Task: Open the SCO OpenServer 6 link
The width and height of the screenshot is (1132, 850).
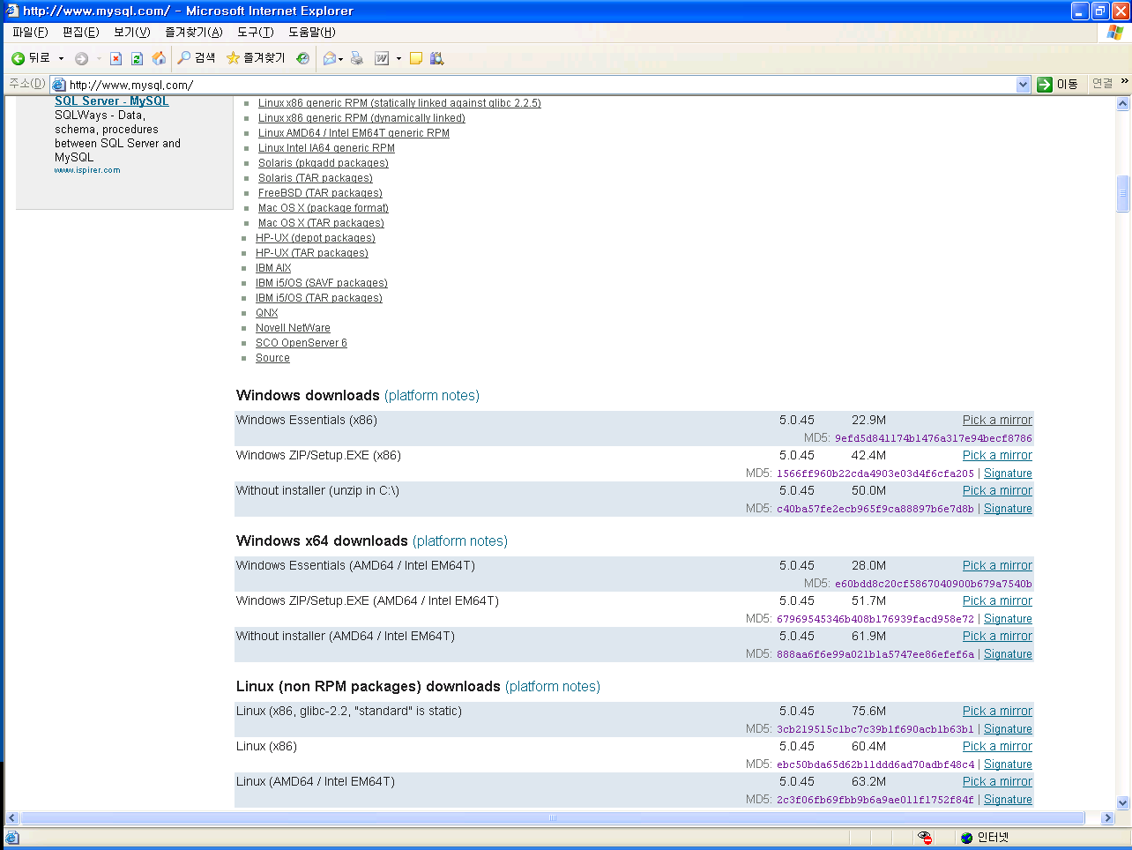Action: click(302, 343)
